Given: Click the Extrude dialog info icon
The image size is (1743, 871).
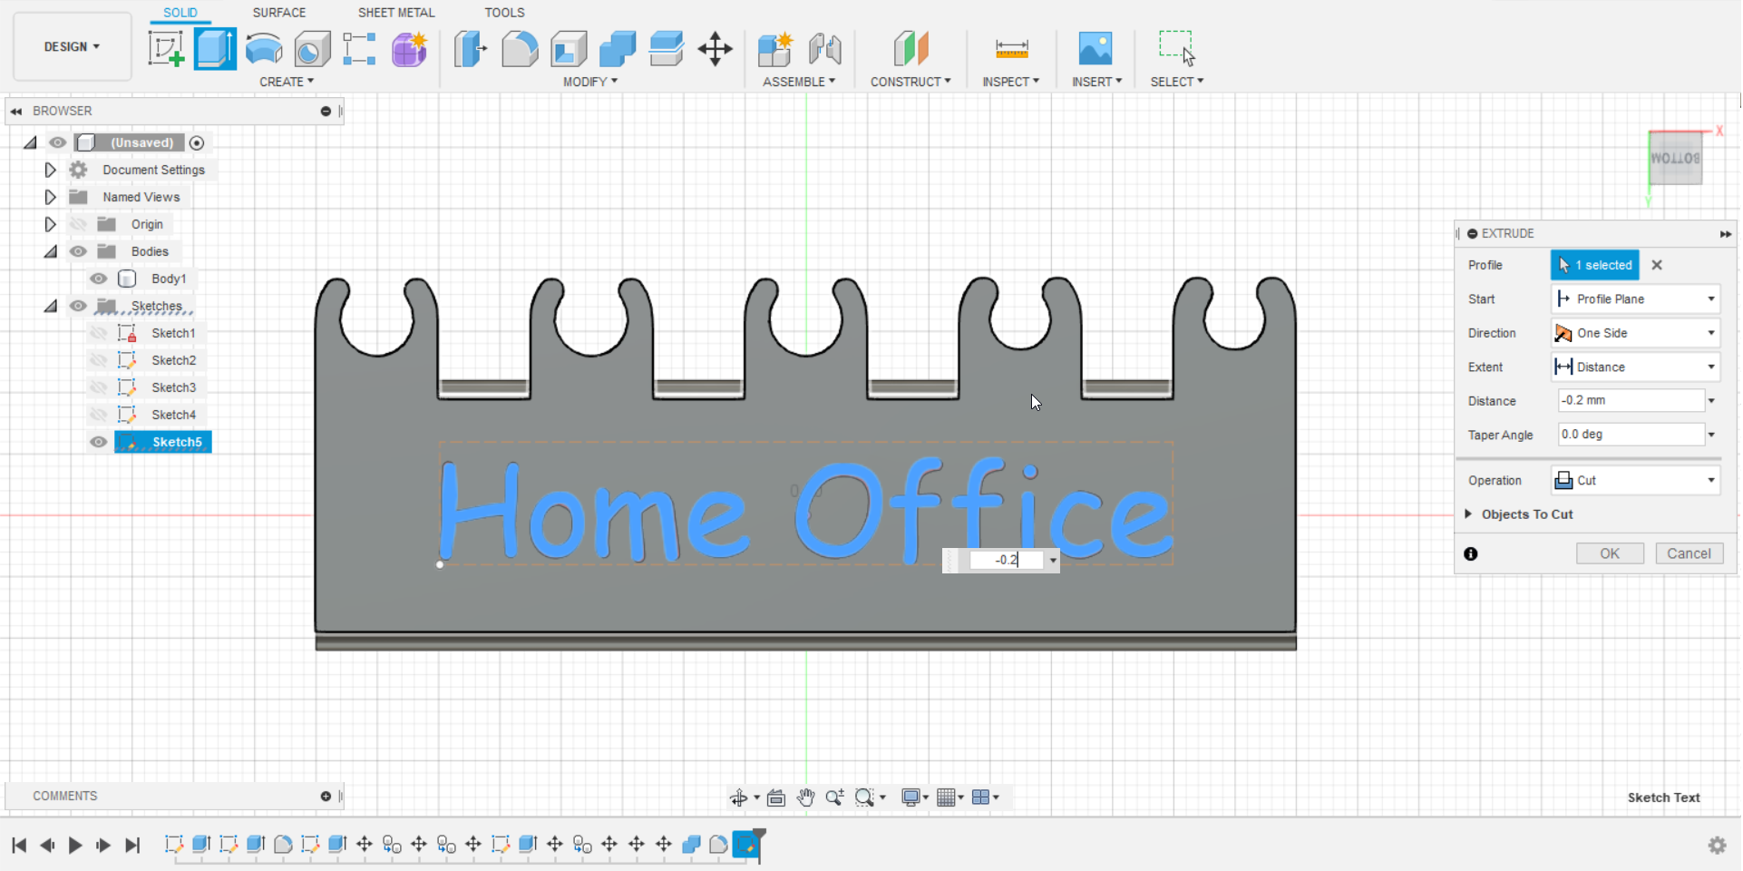Looking at the screenshot, I should (x=1471, y=554).
